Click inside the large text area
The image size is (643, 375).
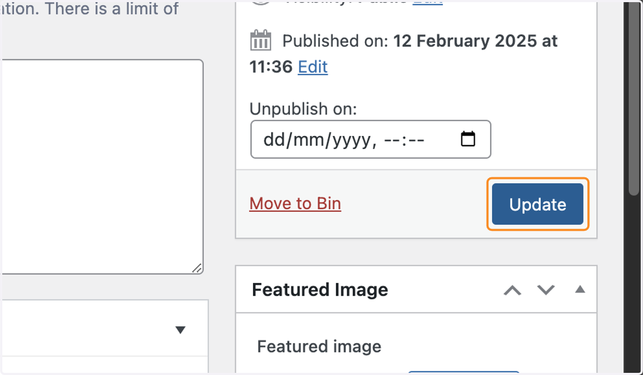[102, 167]
